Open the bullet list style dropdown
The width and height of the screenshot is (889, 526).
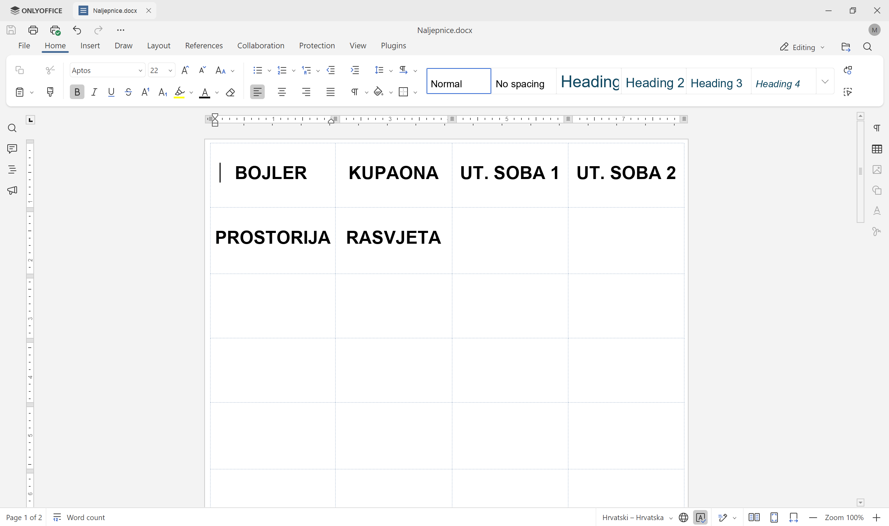pos(269,71)
